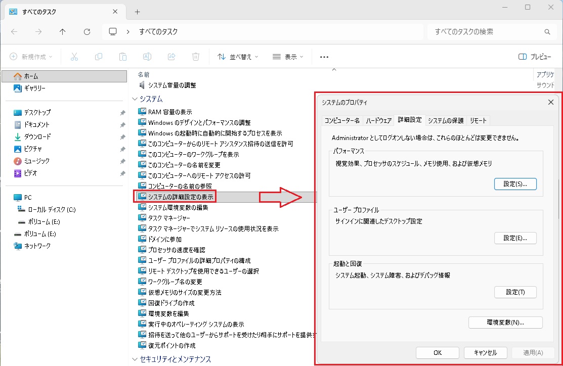This screenshot has width=563, height=366.
Task: Switch to the システムの保護 tab
Action: point(446,120)
